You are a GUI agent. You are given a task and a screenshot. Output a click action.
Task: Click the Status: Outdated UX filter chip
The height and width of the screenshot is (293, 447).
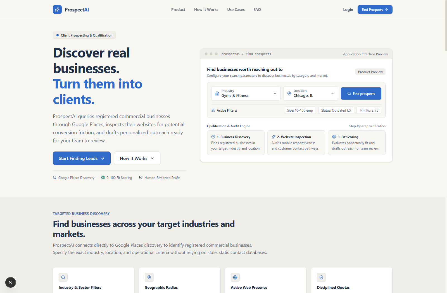click(336, 110)
